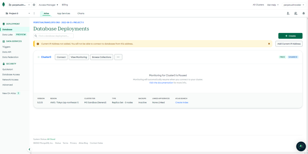Open the Cluster0 name link

pos(46,57)
